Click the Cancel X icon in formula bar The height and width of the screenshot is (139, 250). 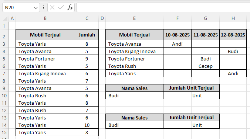click(x=52, y=7)
